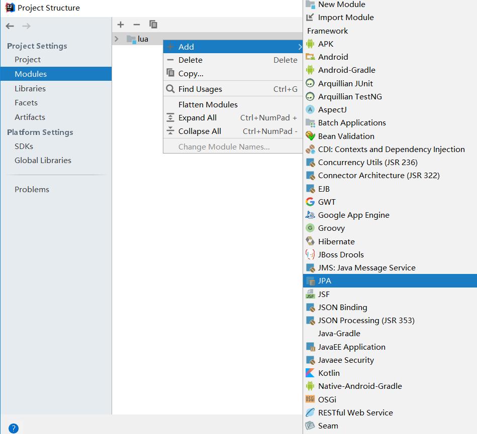This screenshot has width=477, height=434.
Task: Click the Arquillian JUnit icon
Action: click(x=310, y=83)
